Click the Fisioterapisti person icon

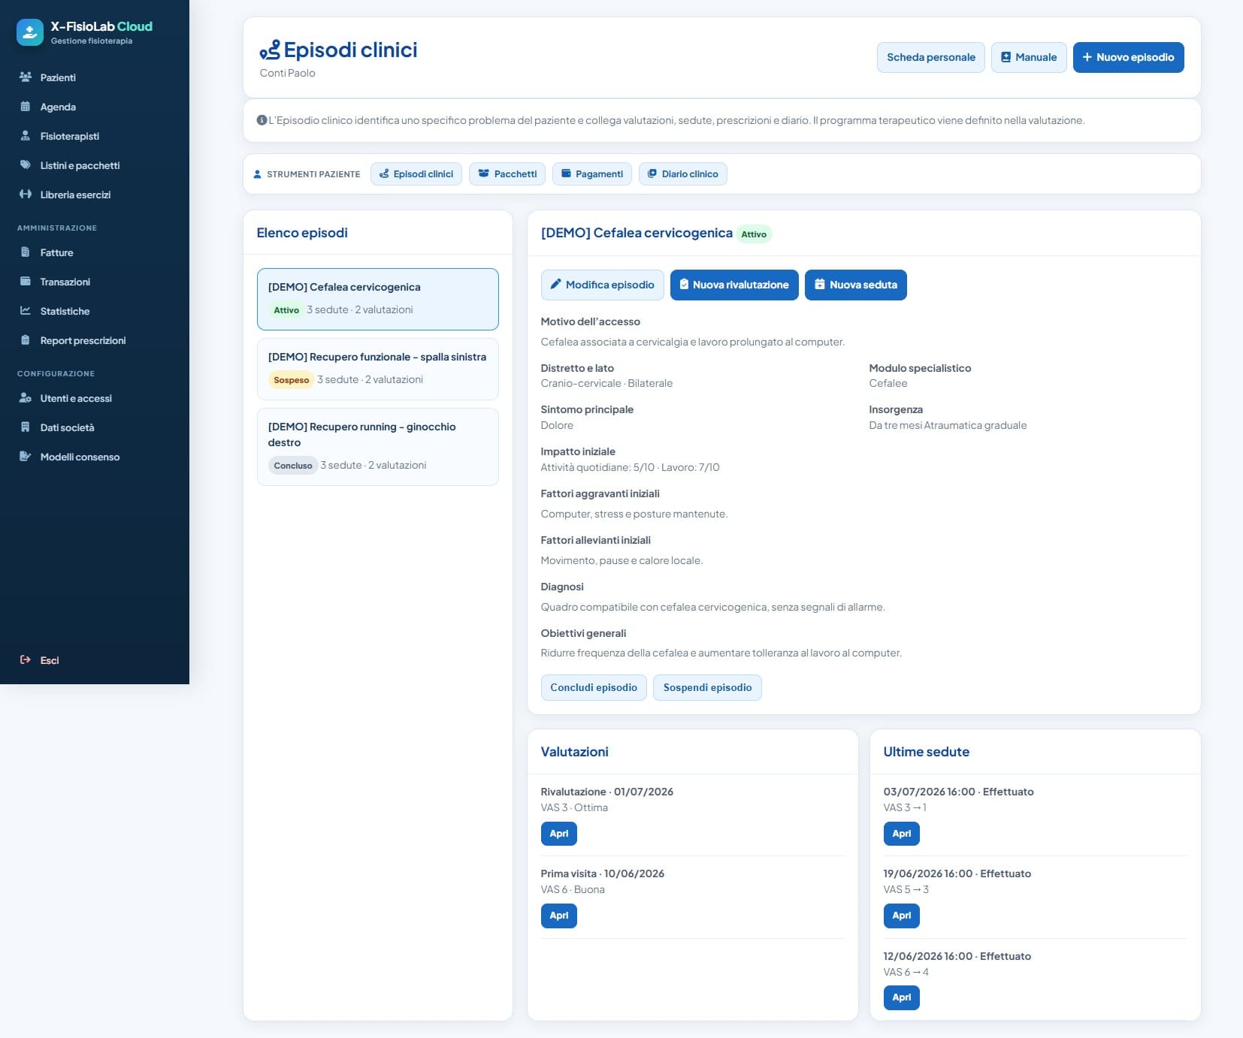tap(26, 136)
